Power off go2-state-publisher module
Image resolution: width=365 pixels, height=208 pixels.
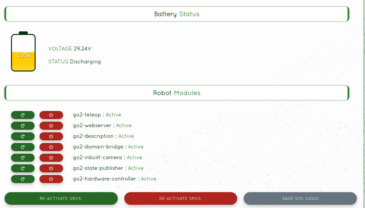click(51, 168)
